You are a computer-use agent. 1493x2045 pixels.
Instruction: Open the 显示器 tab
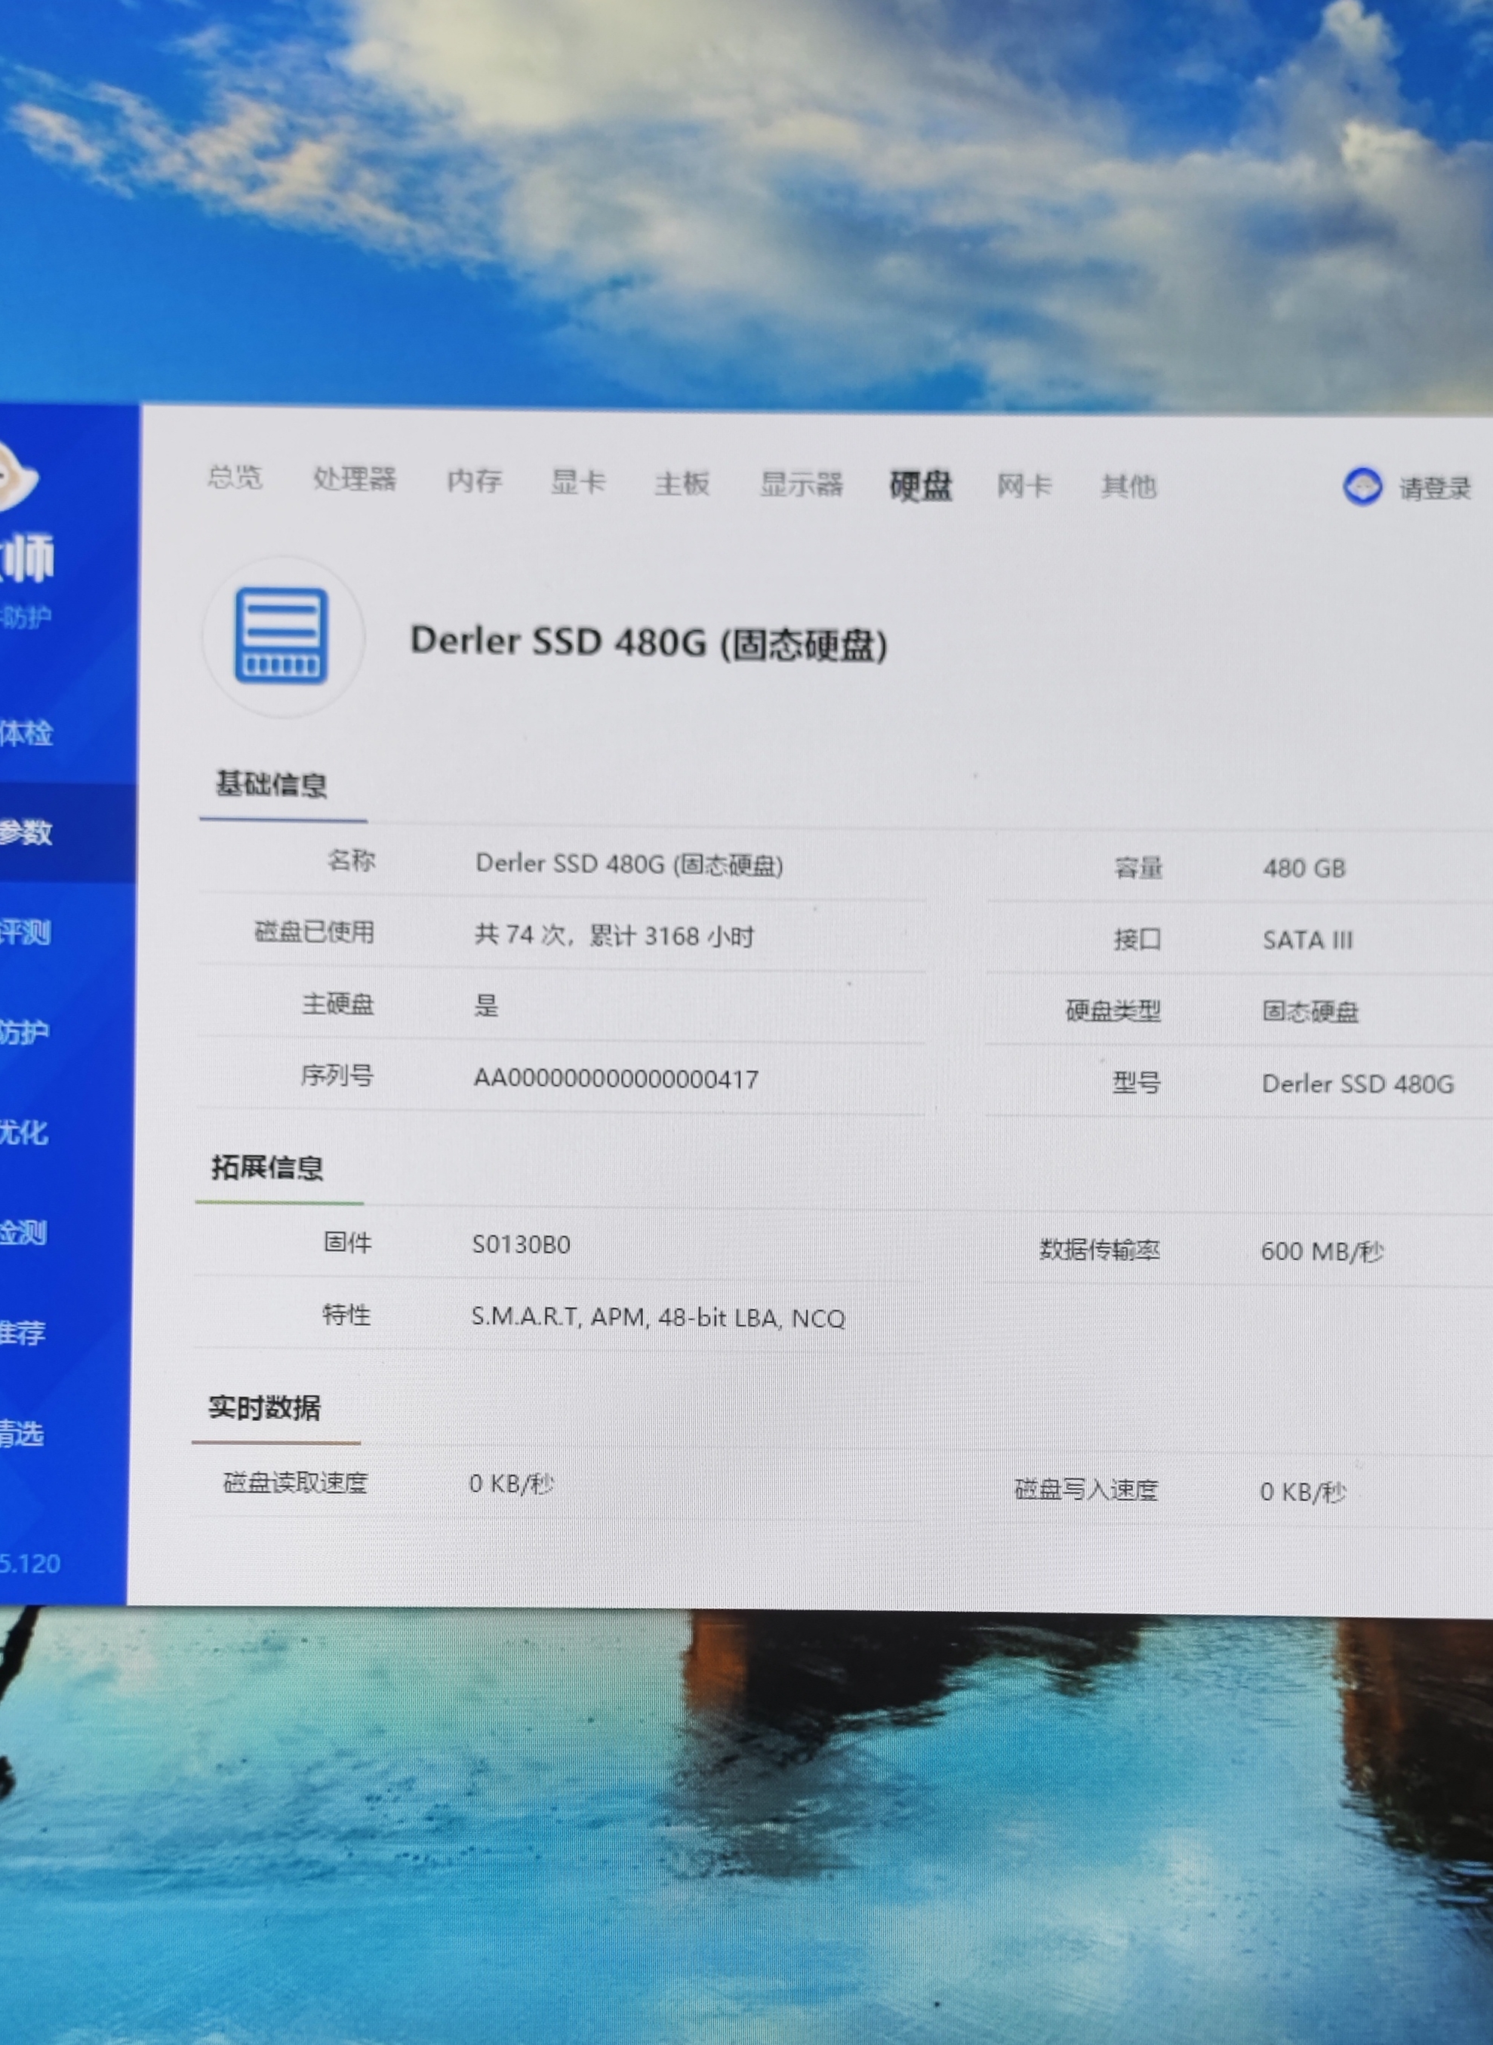[x=801, y=484]
